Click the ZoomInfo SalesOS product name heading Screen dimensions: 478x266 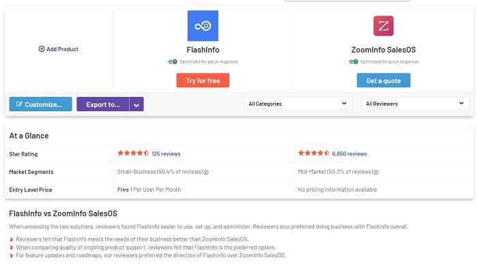(384, 50)
